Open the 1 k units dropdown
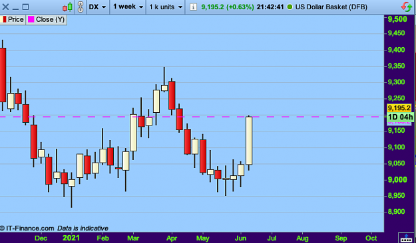The width and height of the screenshot is (416, 243). point(166,7)
